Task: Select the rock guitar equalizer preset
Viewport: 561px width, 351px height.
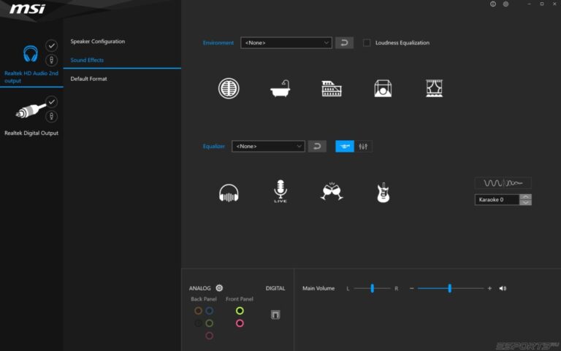Action: tap(381, 193)
